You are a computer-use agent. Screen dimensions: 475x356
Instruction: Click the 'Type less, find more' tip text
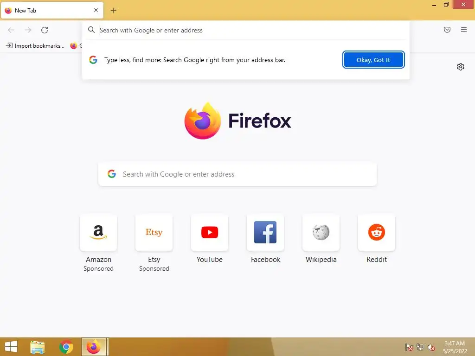pyautogui.click(x=195, y=60)
